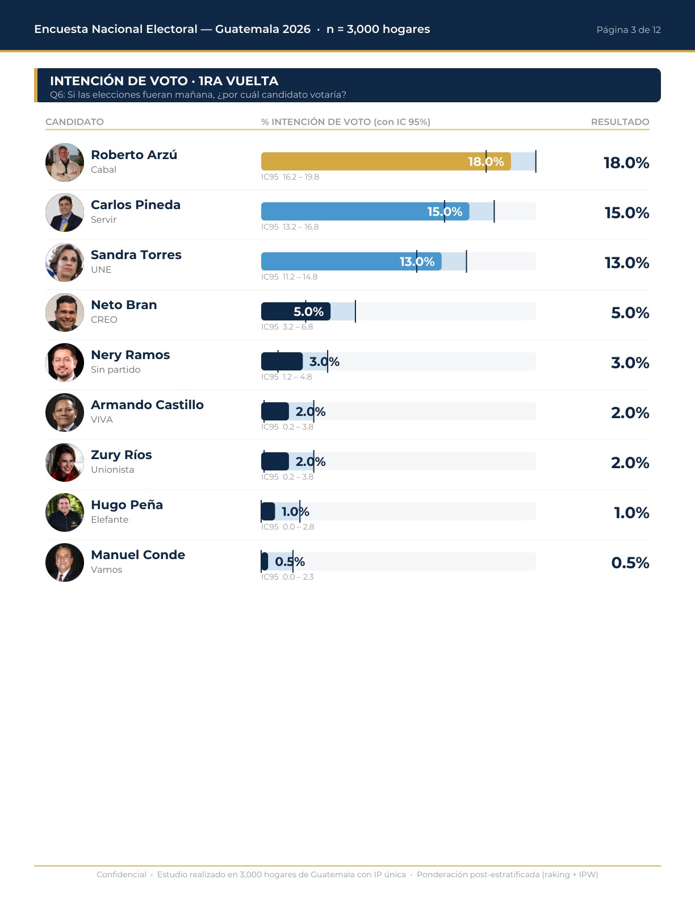Click the 0.5% result for Manuel Conde

click(630, 562)
